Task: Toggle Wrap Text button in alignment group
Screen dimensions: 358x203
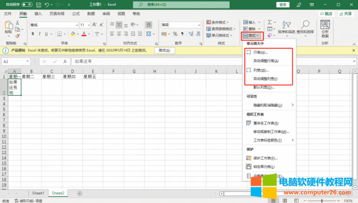Action: 148,25
